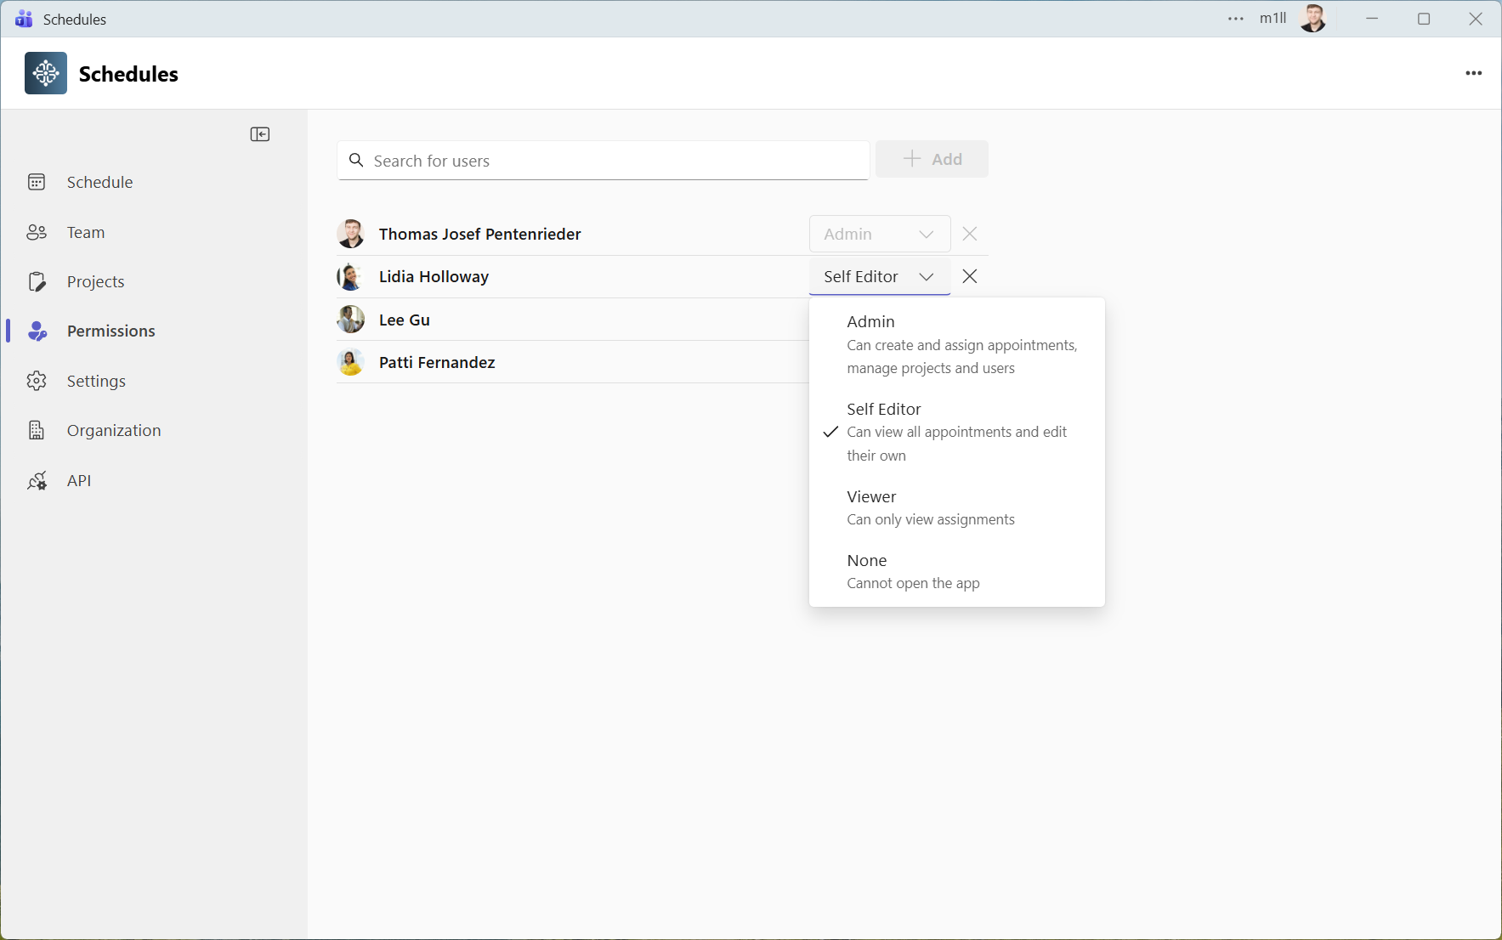This screenshot has width=1502, height=940.
Task: Collapse the left navigation sidebar
Action: pyautogui.click(x=260, y=133)
